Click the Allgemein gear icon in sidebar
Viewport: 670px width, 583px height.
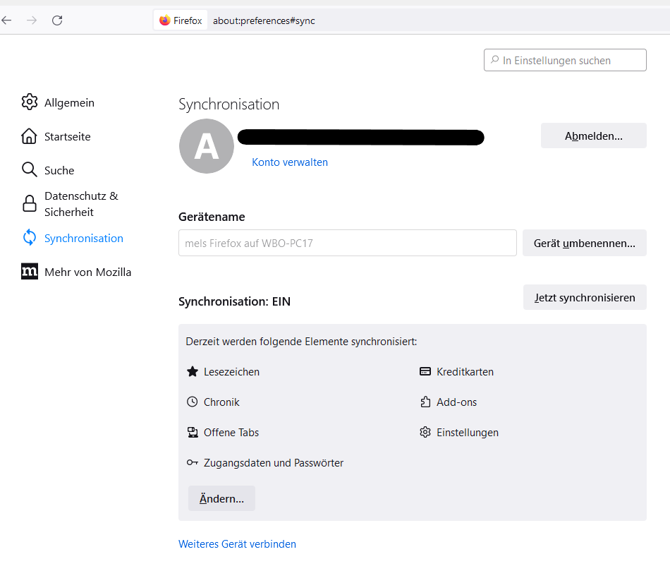tap(29, 102)
